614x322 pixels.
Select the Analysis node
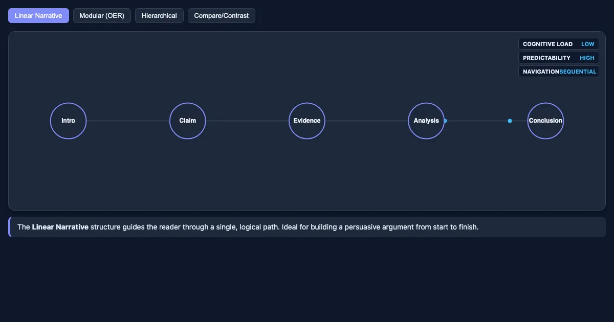pyautogui.click(x=426, y=121)
